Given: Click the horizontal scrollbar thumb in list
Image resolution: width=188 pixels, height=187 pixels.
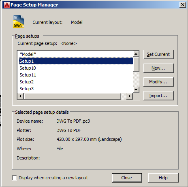Looking at the screenshot, I should (73, 96).
